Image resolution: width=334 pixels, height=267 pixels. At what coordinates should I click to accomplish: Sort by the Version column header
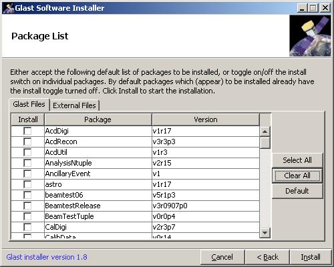pos(206,119)
